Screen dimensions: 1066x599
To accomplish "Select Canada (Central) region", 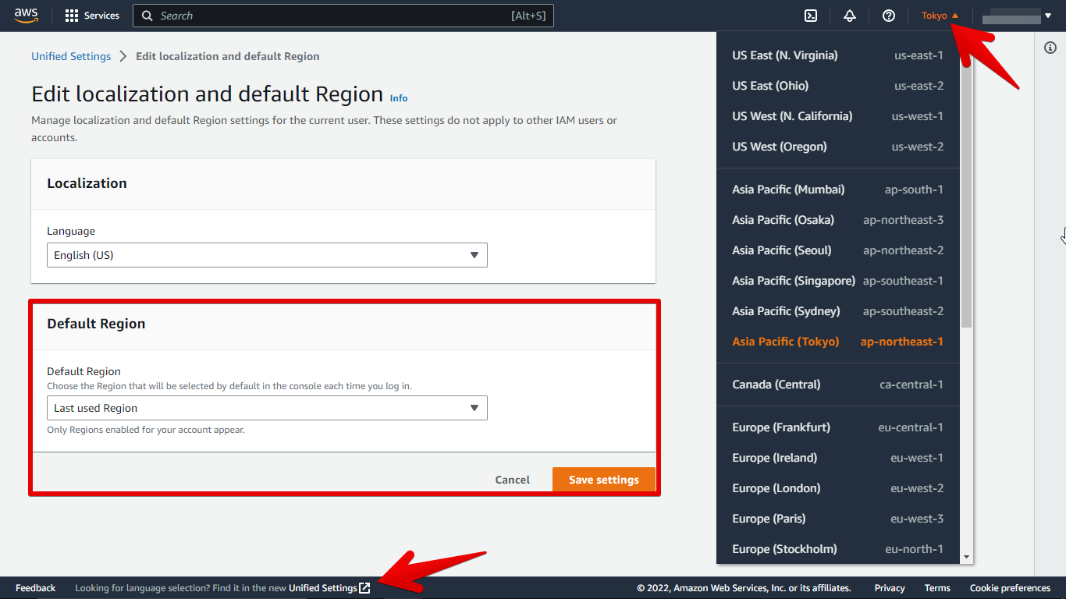I will (x=838, y=385).
